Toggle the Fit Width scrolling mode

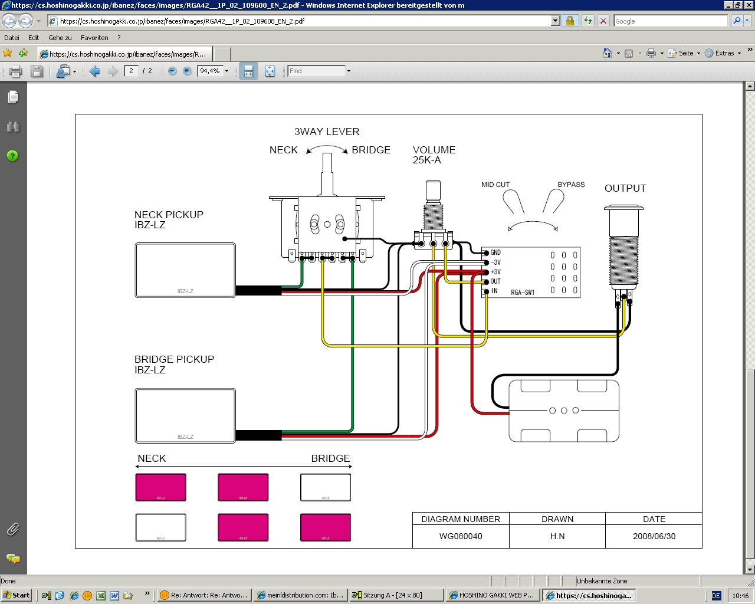(248, 71)
